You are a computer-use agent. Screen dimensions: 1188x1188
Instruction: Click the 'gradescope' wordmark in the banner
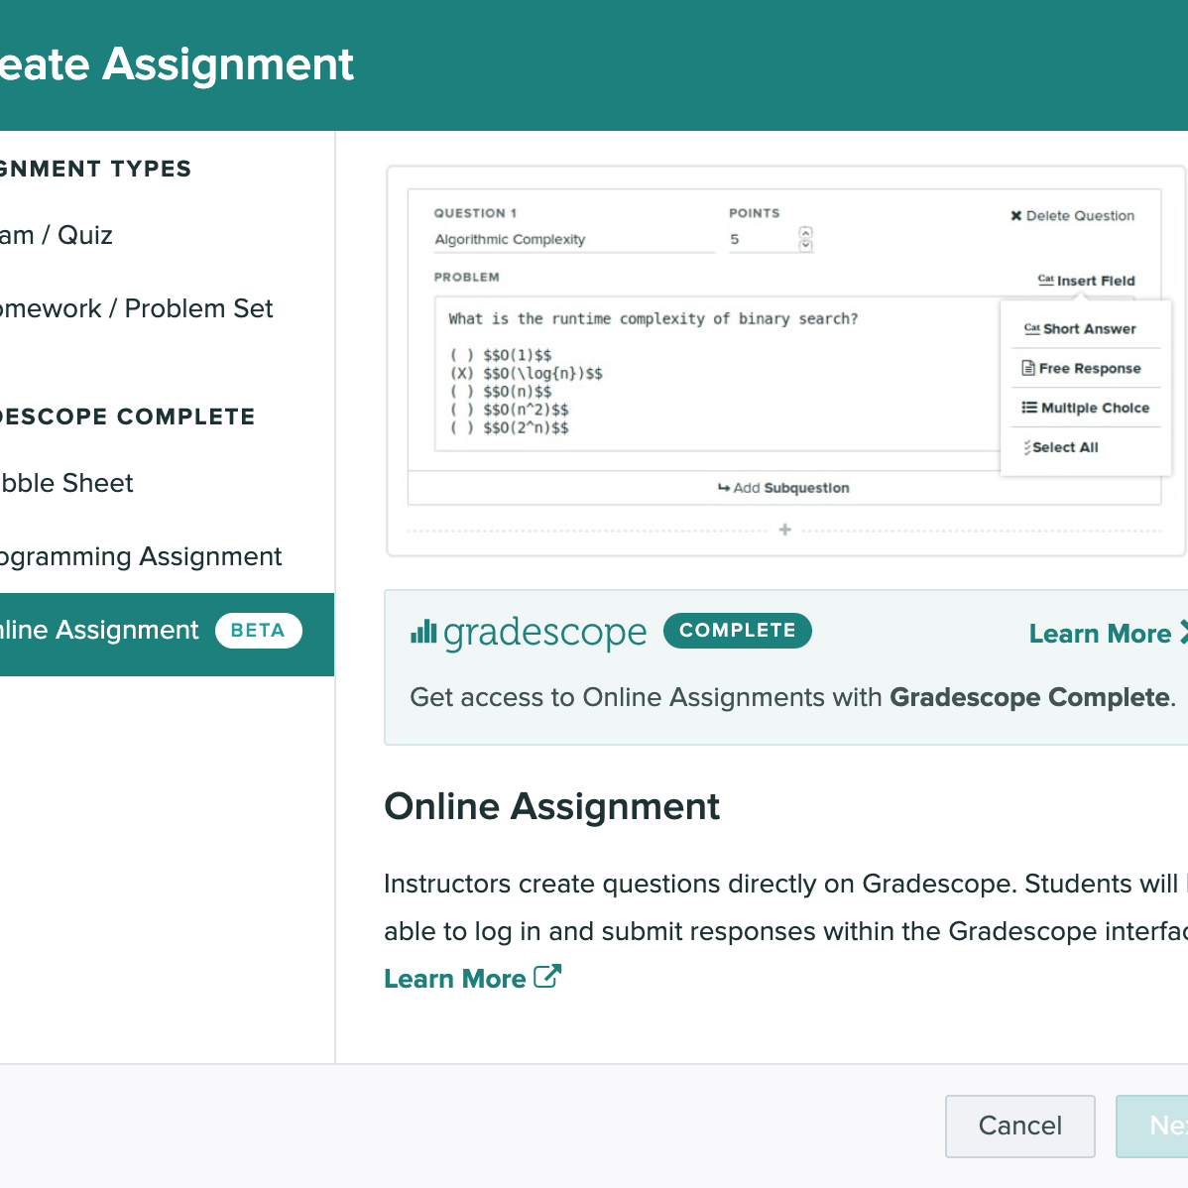[544, 633]
